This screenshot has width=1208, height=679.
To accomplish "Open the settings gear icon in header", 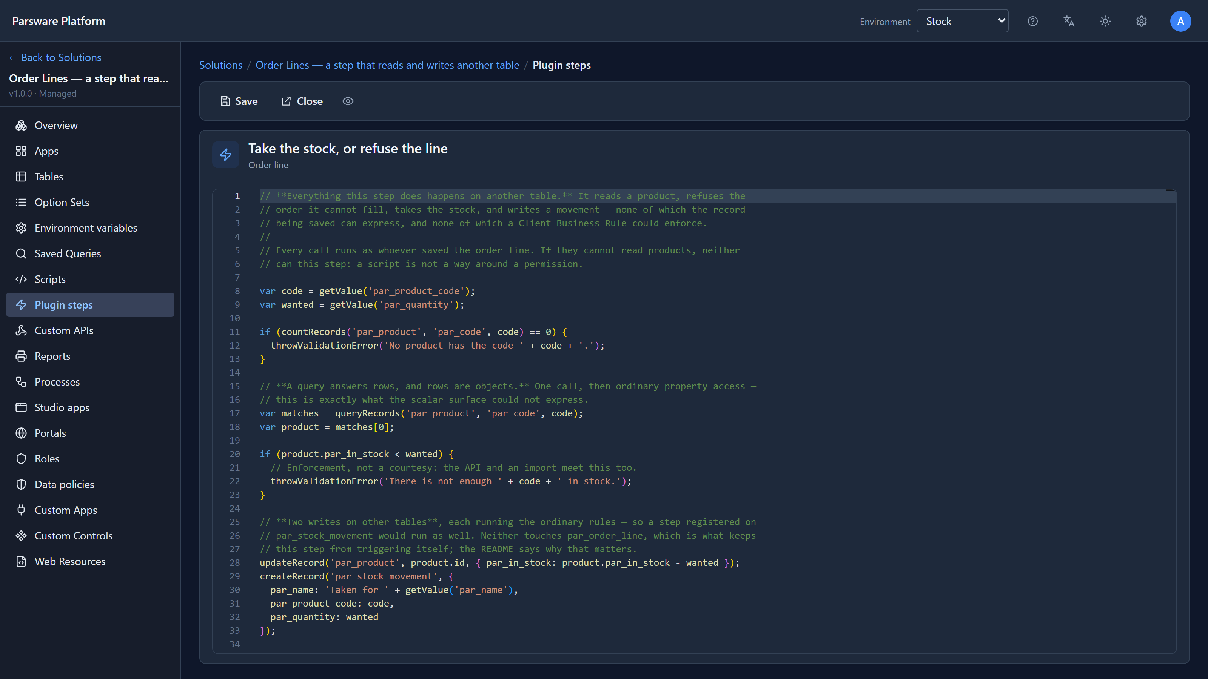I will (1142, 21).
